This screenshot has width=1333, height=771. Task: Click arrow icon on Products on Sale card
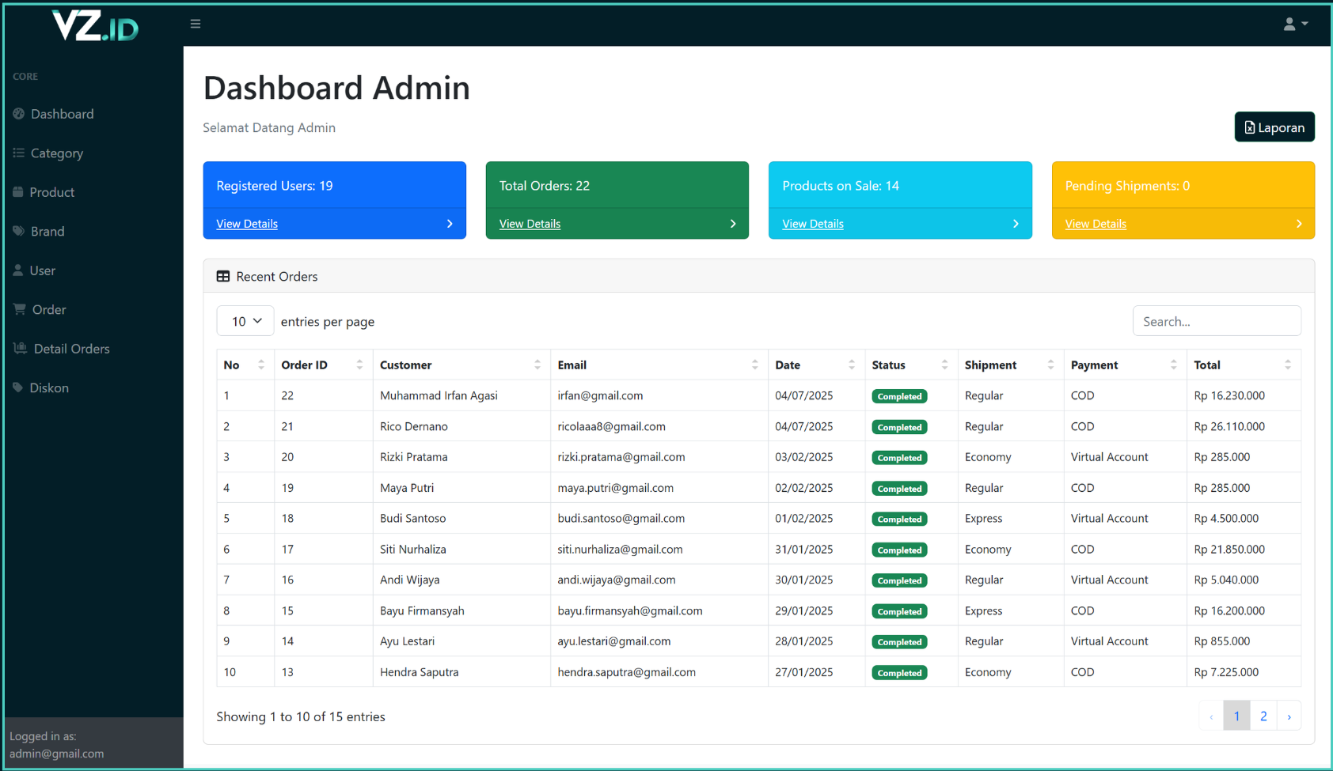point(1016,224)
